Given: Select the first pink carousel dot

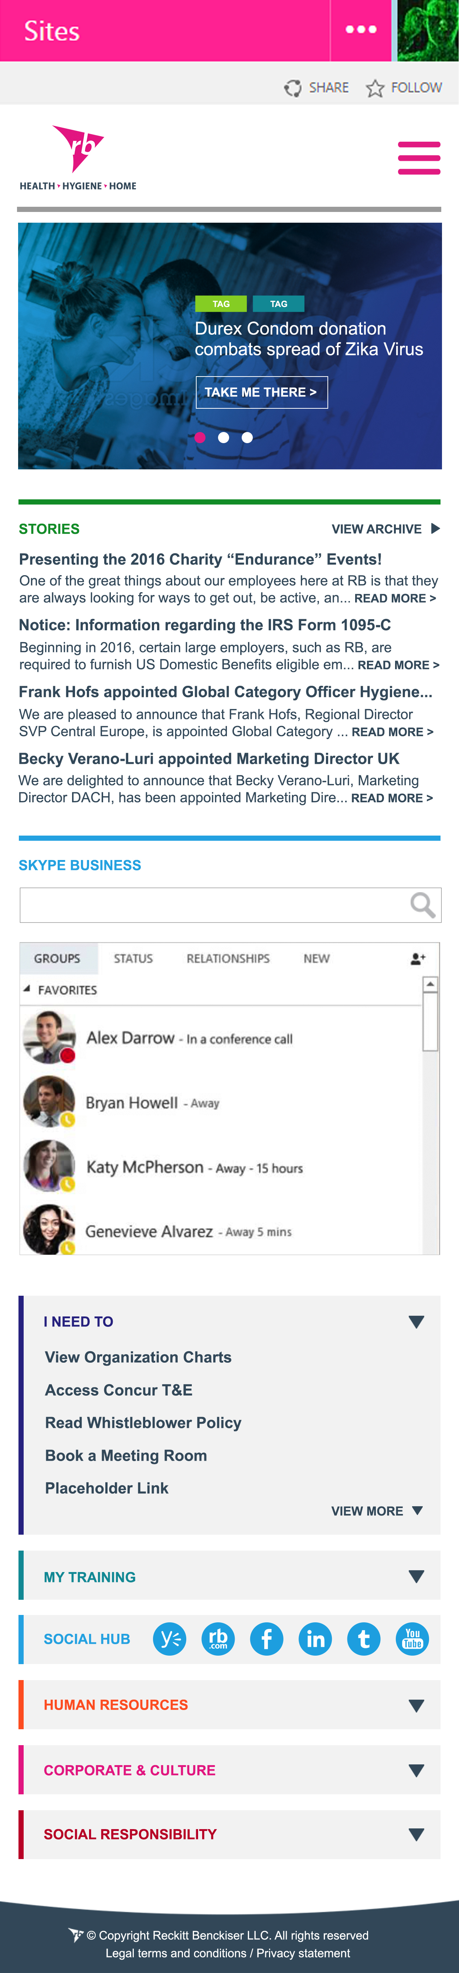Looking at the screenshot, I should point(200,437).
